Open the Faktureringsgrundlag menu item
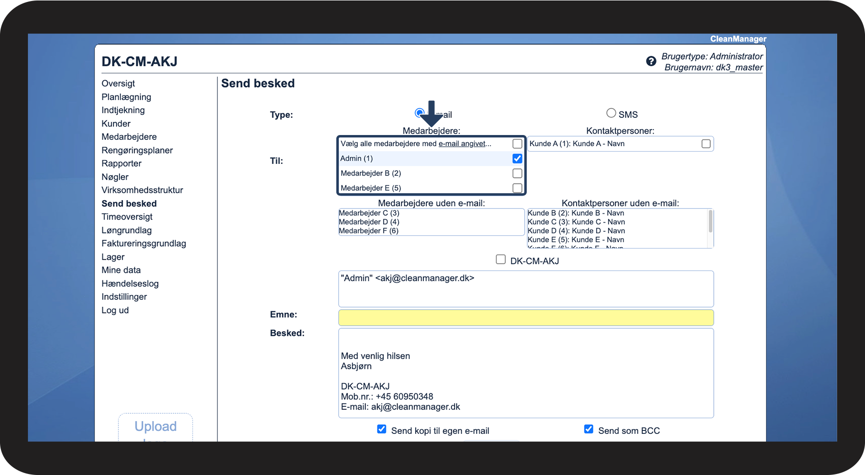The height and width of the screenshot is (475, 865). (143, 244)
